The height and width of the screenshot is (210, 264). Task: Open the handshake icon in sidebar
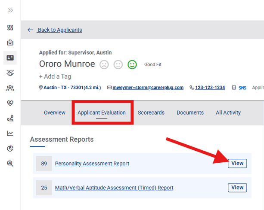(x=10, y=73)
